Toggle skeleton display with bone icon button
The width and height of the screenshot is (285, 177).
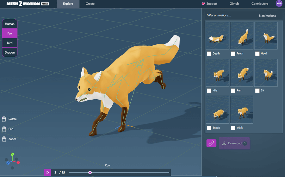tap(211, 143)
